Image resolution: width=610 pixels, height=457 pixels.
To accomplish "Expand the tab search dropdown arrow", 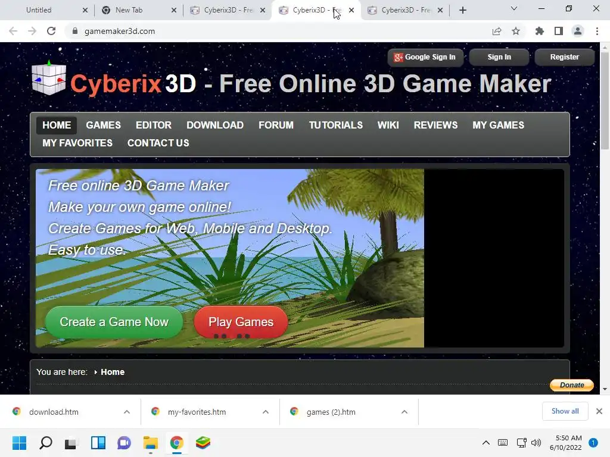I will (514, 8).
